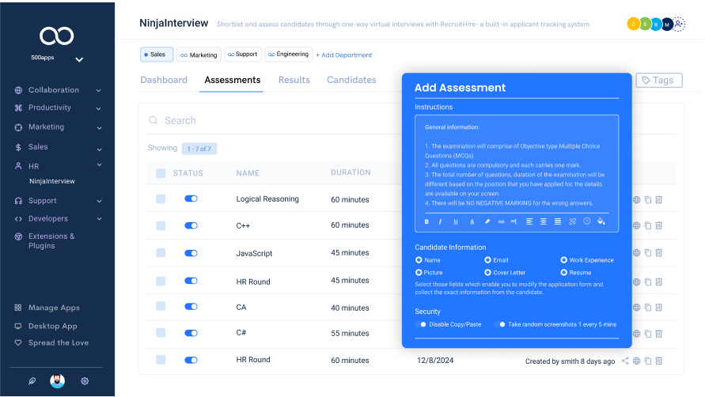Click the add user icon at top right
Image resolution: width=705 pixels, height=397 pixels.
678,24
